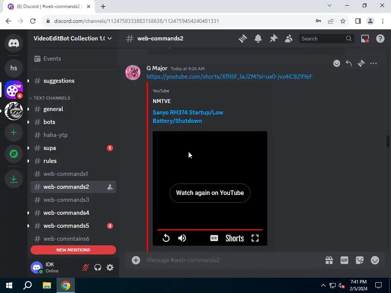Image resolution: width=391 pixels, height=293 pixels.
Task: Open Explore Discoverable Servers compass icon
Action: [x=14, y=154]
